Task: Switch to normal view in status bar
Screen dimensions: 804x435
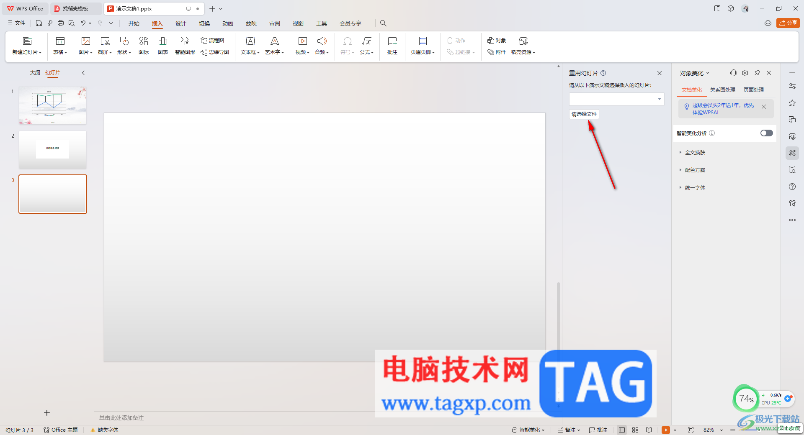Action: (622, 430)
